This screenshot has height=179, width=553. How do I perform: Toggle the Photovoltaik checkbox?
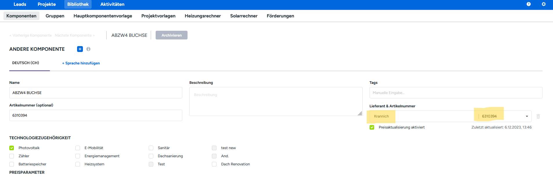point(12,148)
